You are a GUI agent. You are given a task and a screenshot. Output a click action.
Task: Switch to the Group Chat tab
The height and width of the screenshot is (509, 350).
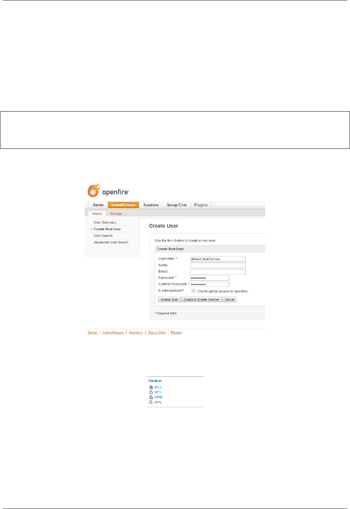(x=176, y=205)
